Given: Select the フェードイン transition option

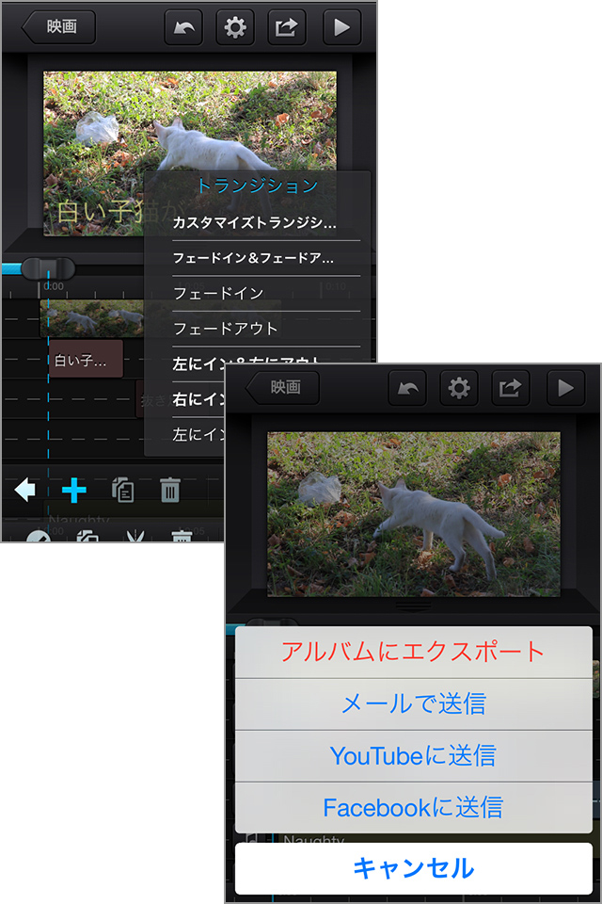Looking at the screenshot, I should point(218,294).
